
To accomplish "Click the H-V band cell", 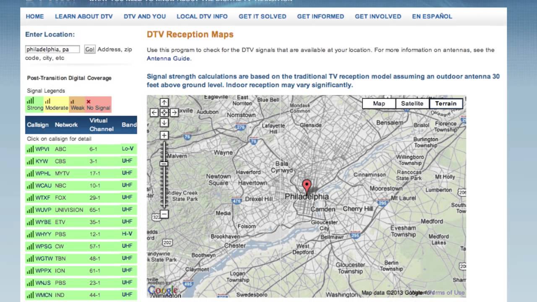I will (x=127, y=234).
